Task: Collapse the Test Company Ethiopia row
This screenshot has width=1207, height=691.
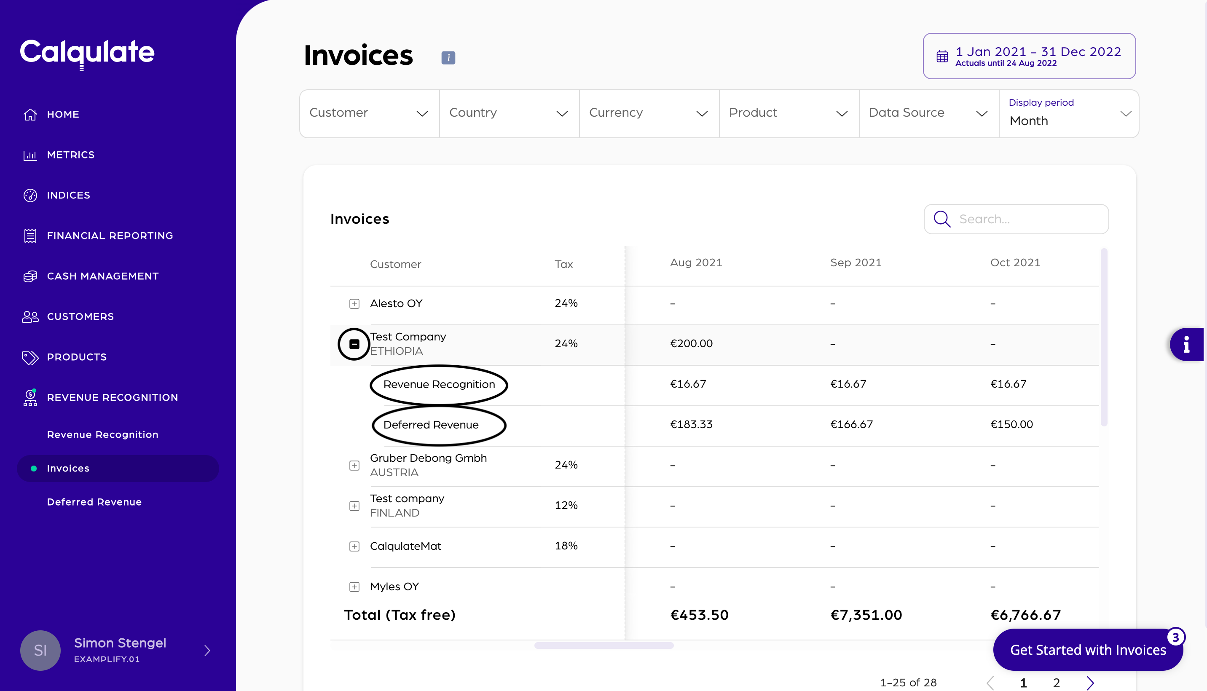Action: tap(354, 344)
